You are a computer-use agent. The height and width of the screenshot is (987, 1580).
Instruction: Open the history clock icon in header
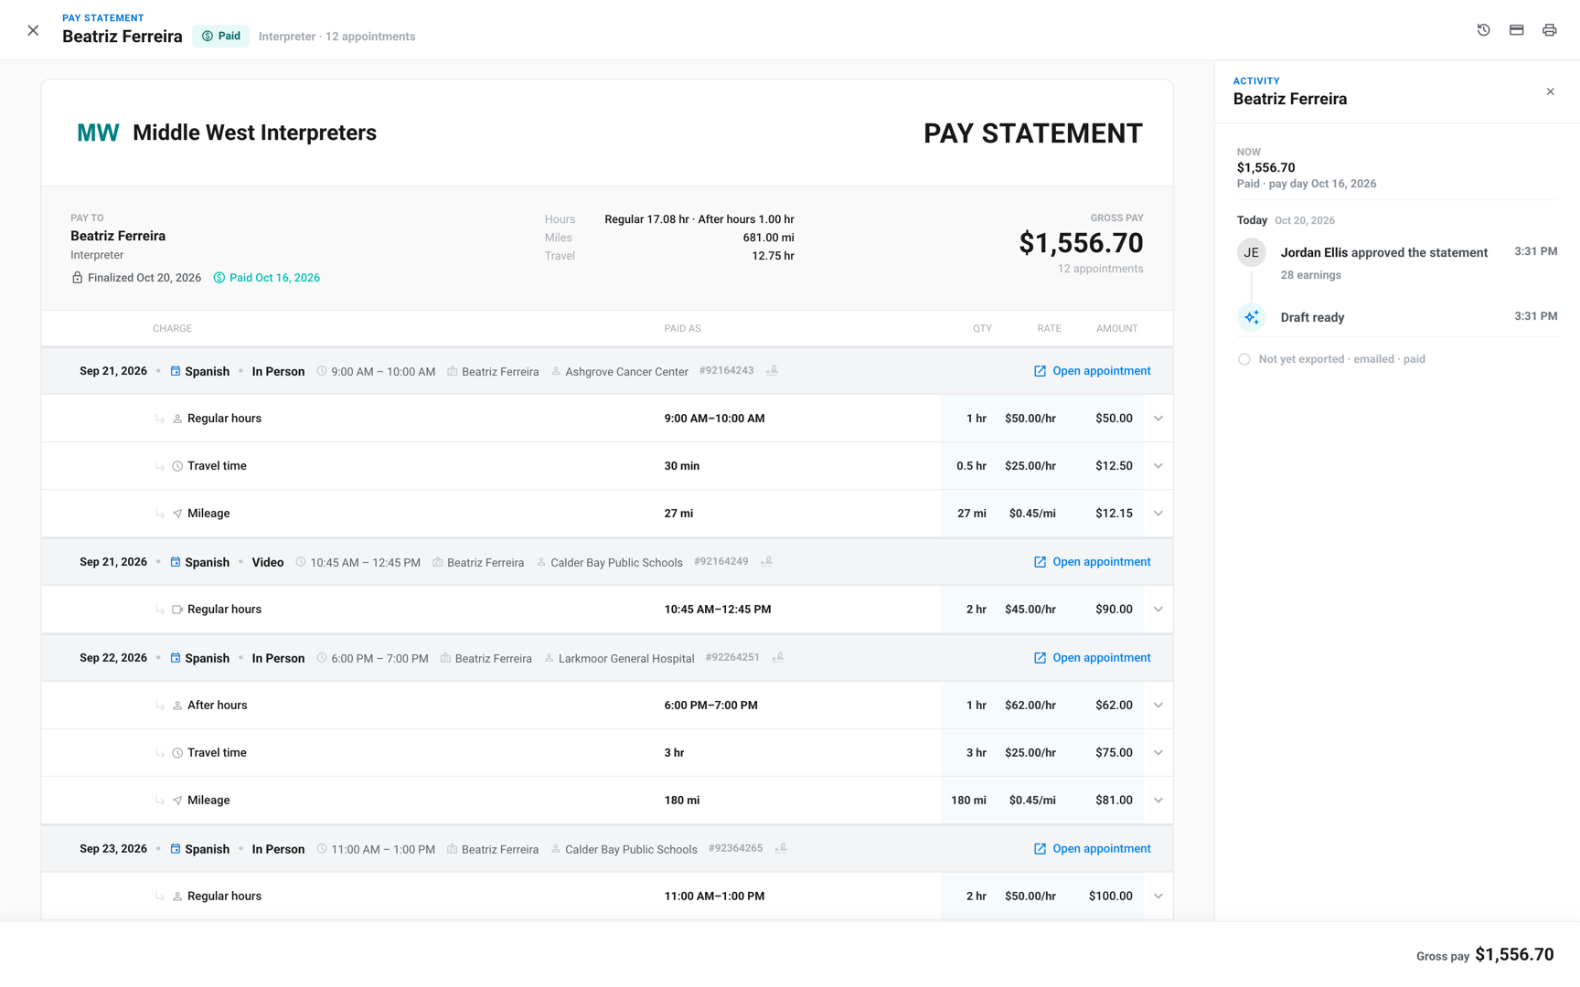[x=1483, y=30]
